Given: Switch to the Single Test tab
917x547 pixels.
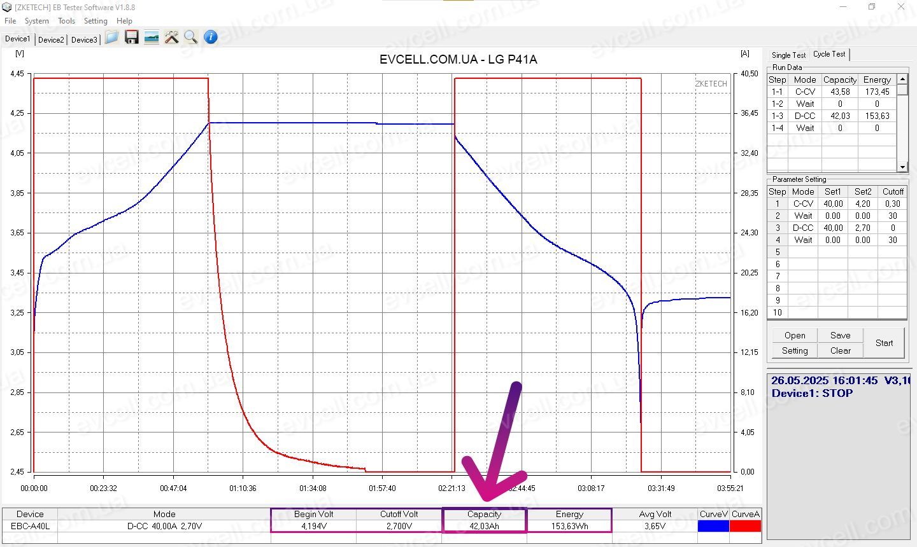Looking at the screenshot, I should tap(788, 55).
